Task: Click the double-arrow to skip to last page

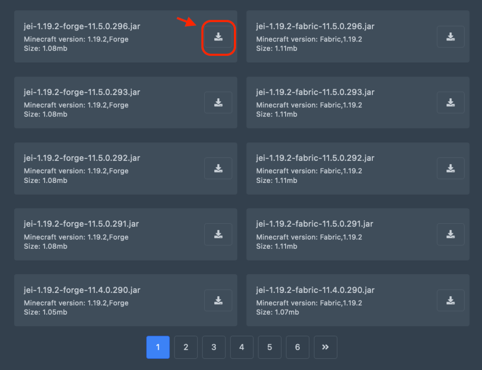Action: [x=325, y=347]
